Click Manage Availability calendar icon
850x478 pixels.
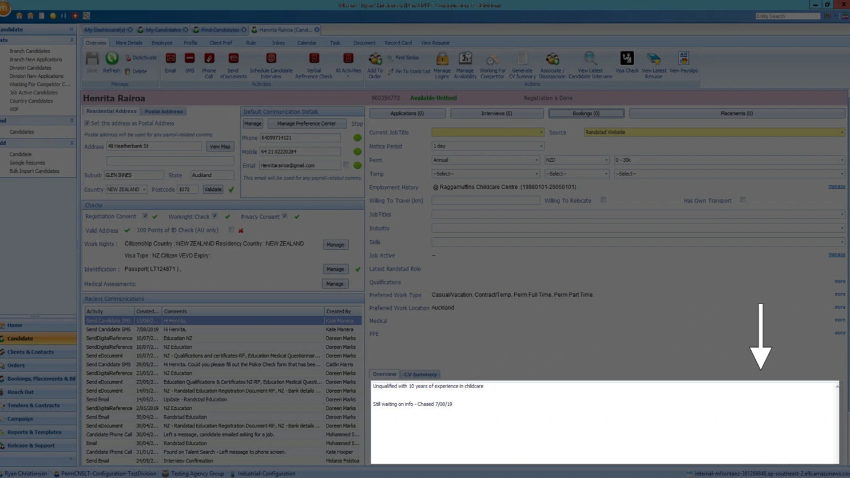[465, 59]
